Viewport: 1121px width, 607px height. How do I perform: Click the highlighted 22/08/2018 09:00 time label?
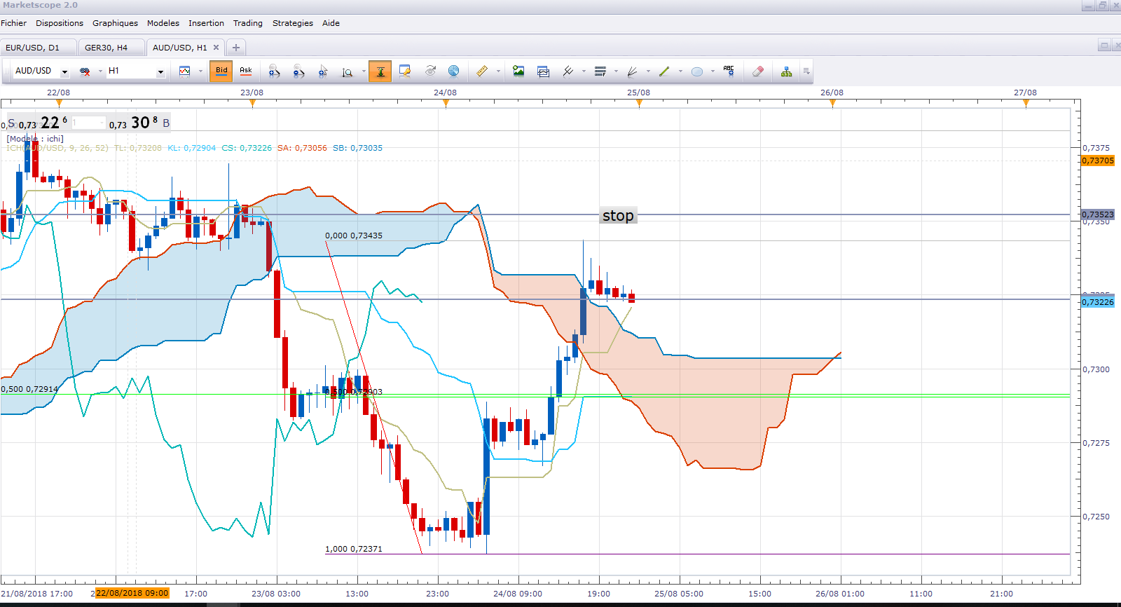(x=132, y=593)
